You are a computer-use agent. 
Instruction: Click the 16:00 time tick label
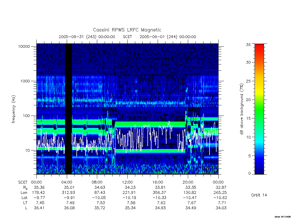tap(158, 183)
